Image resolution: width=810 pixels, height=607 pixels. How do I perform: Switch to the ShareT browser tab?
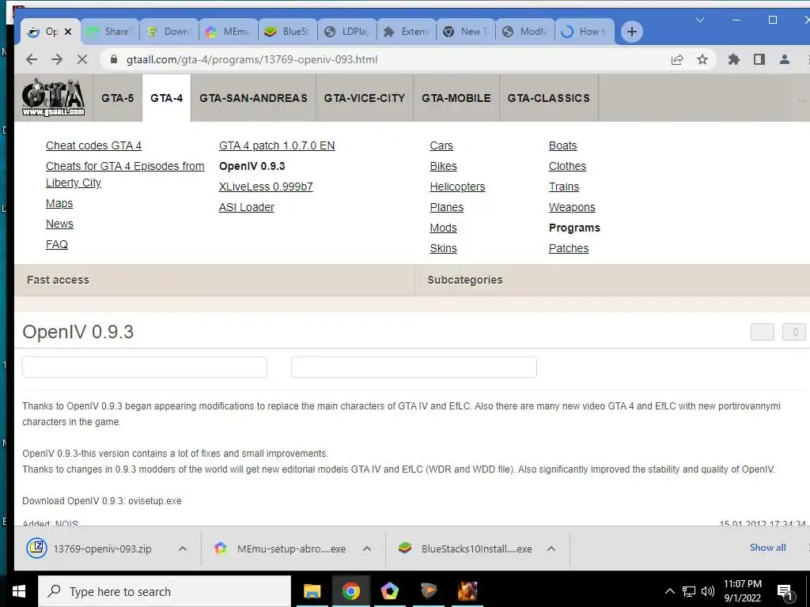coord(110,32)
